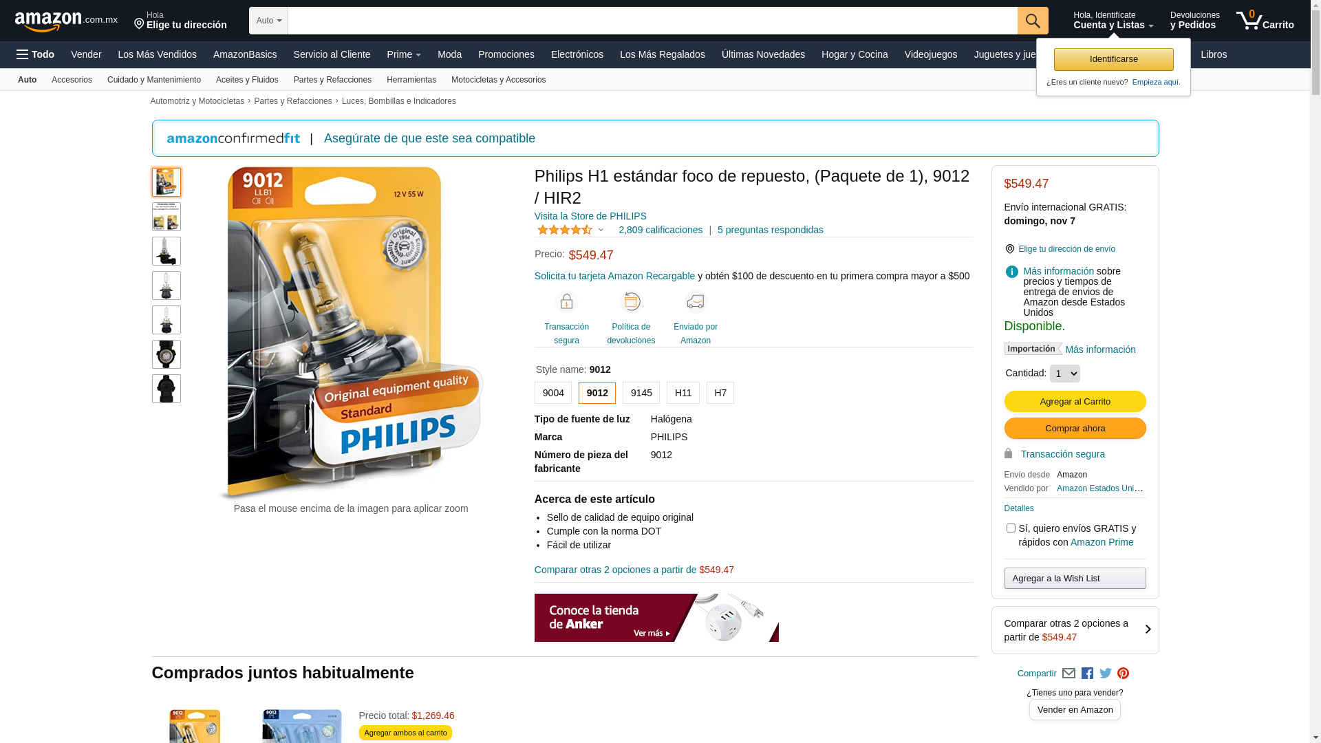
Task: Share the product via email envelope icon
Action: (x=1068, y=674)
